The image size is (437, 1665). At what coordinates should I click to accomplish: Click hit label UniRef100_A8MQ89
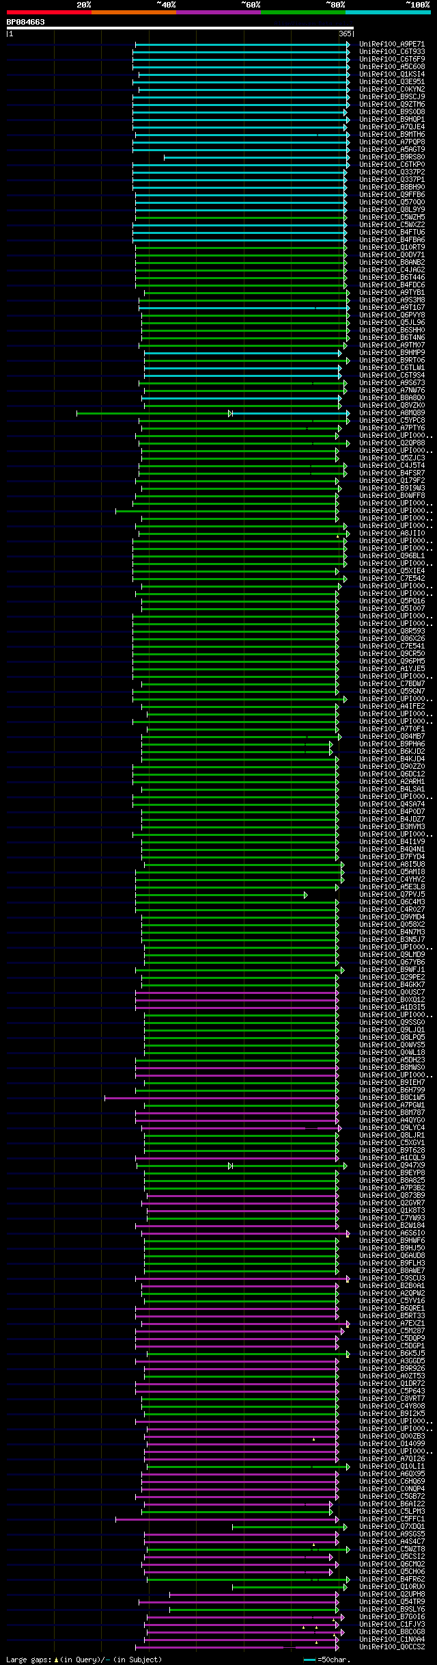coord(392,413)
